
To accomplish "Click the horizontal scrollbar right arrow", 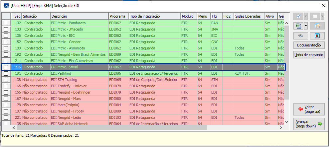I will pyautogui.click(x=281, y=127).
